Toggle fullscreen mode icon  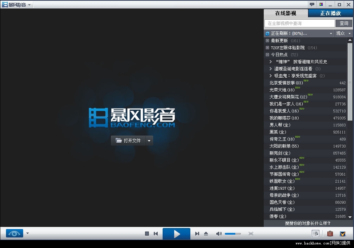coord(251,234)
